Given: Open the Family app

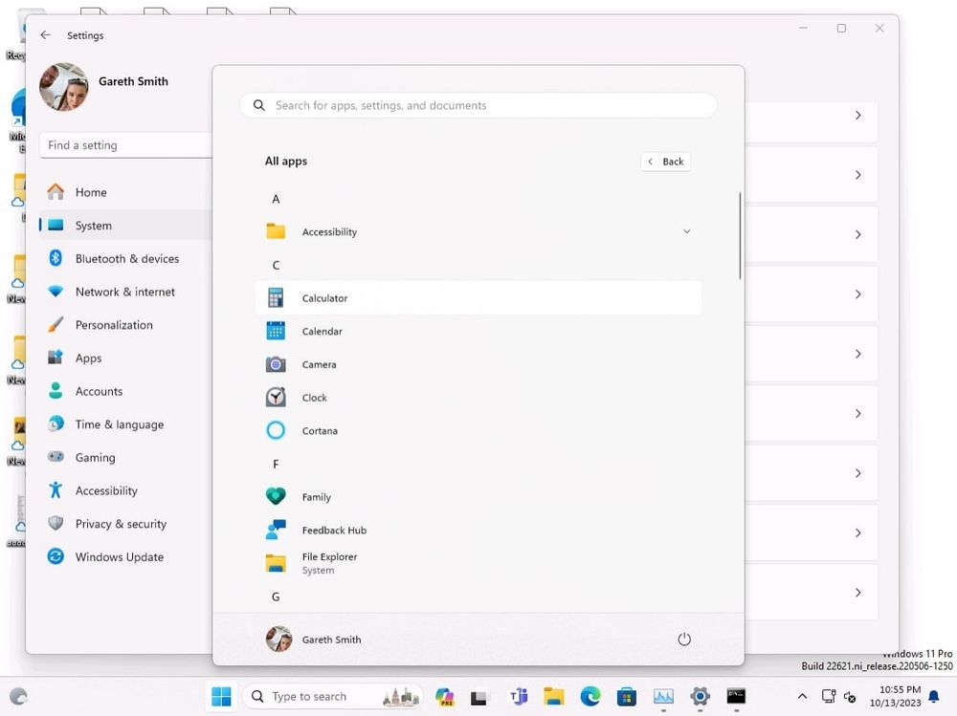Looking at the screenshot, I should coord(478,497).
